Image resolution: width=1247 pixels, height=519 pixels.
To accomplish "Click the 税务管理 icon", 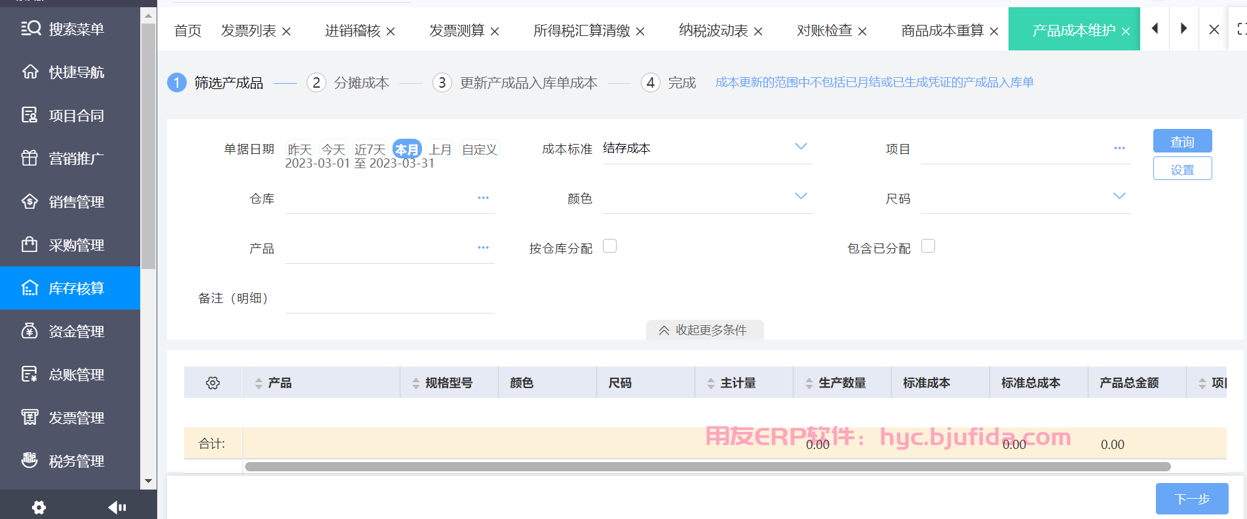I will (30, 461).
